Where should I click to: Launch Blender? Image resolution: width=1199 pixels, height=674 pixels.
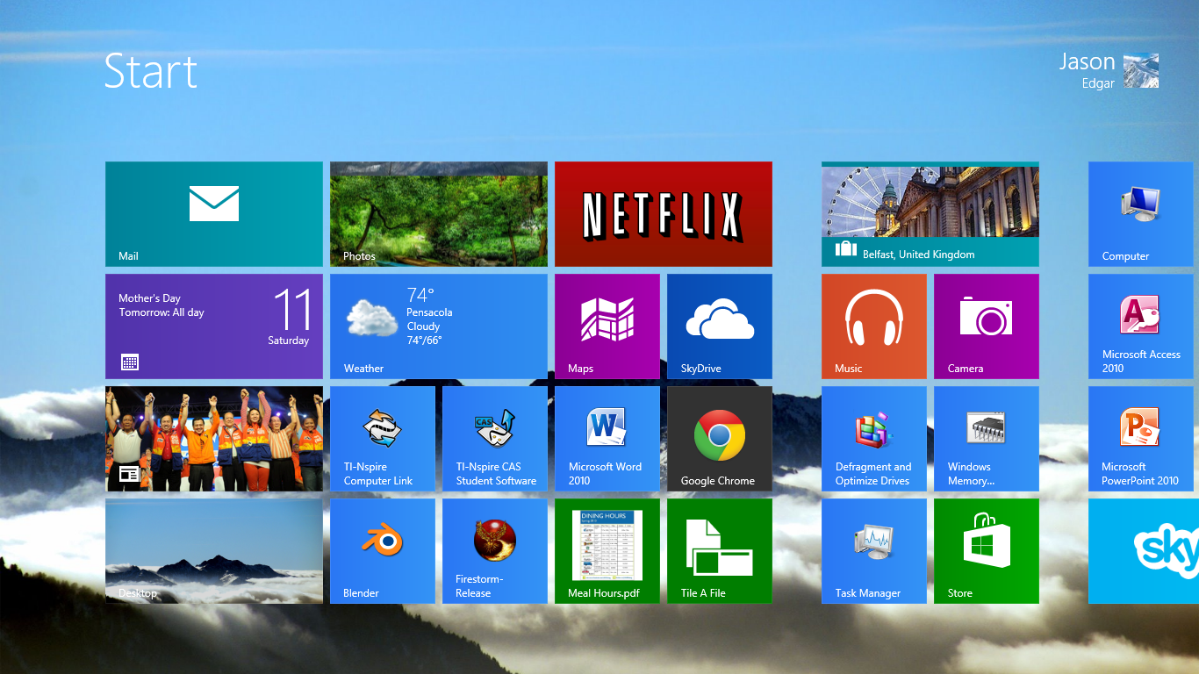pos(383,551)
